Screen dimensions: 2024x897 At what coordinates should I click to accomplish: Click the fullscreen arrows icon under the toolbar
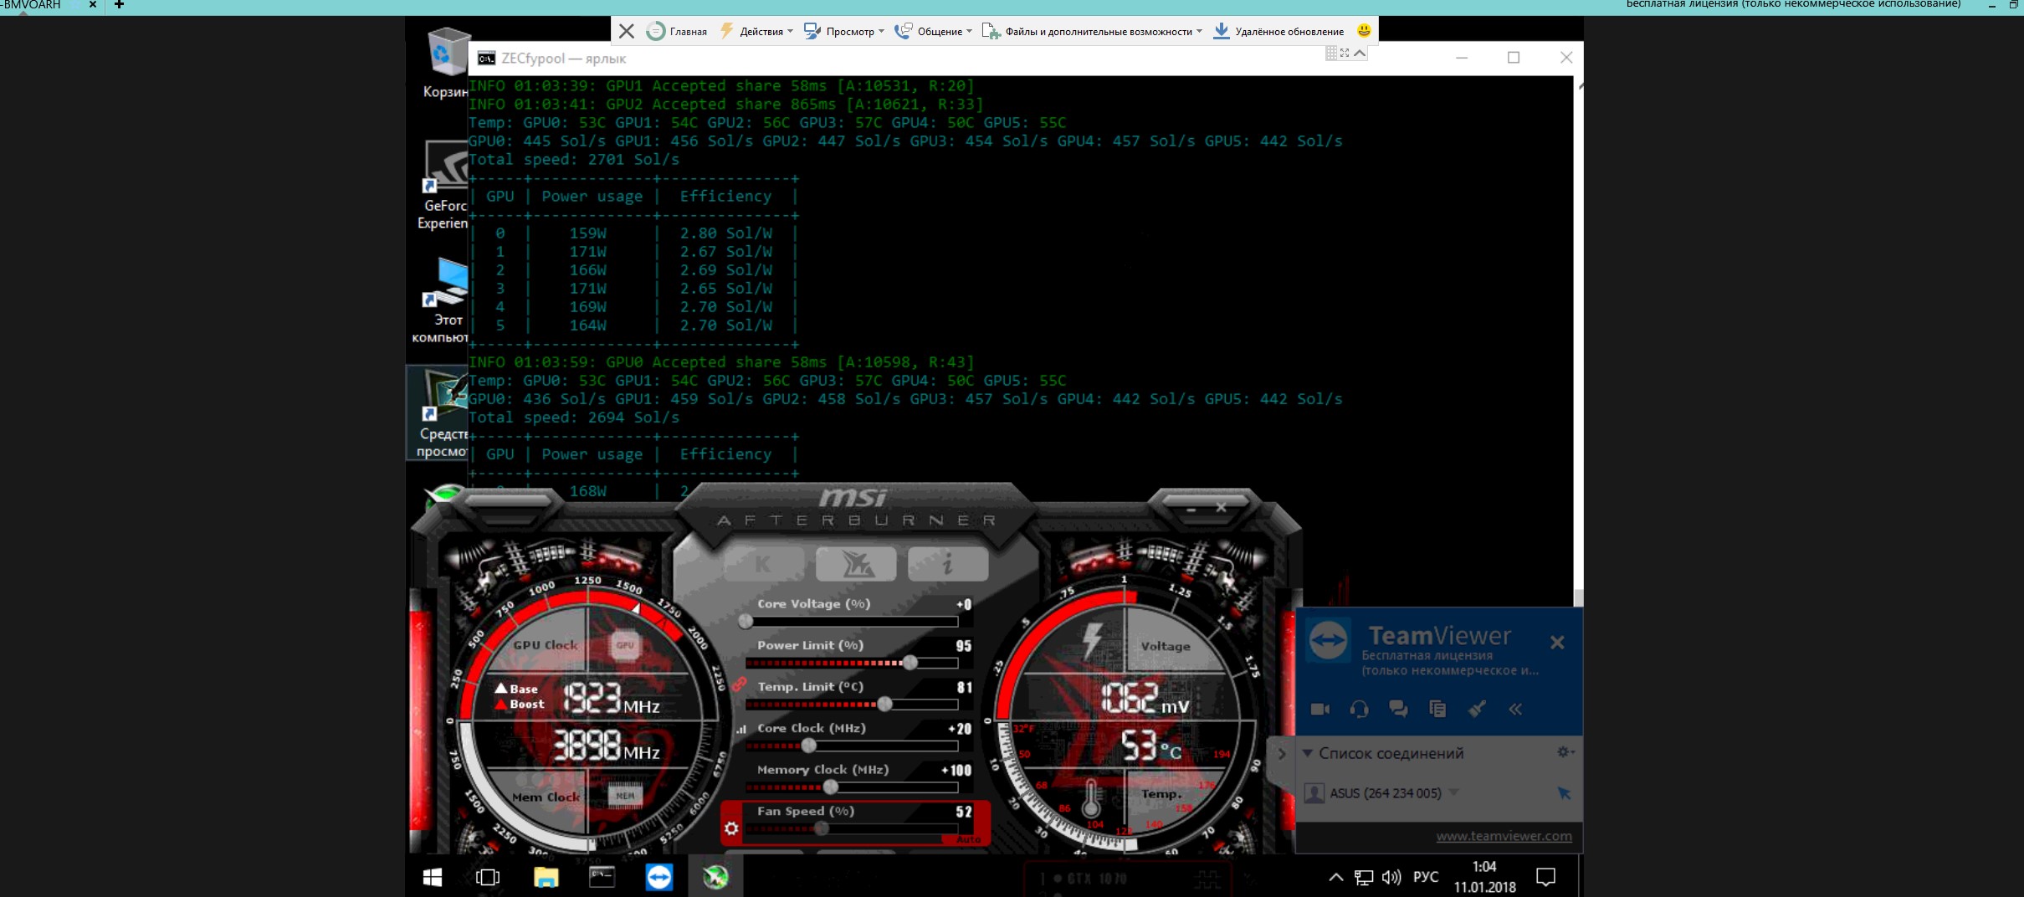[1345, 53]
